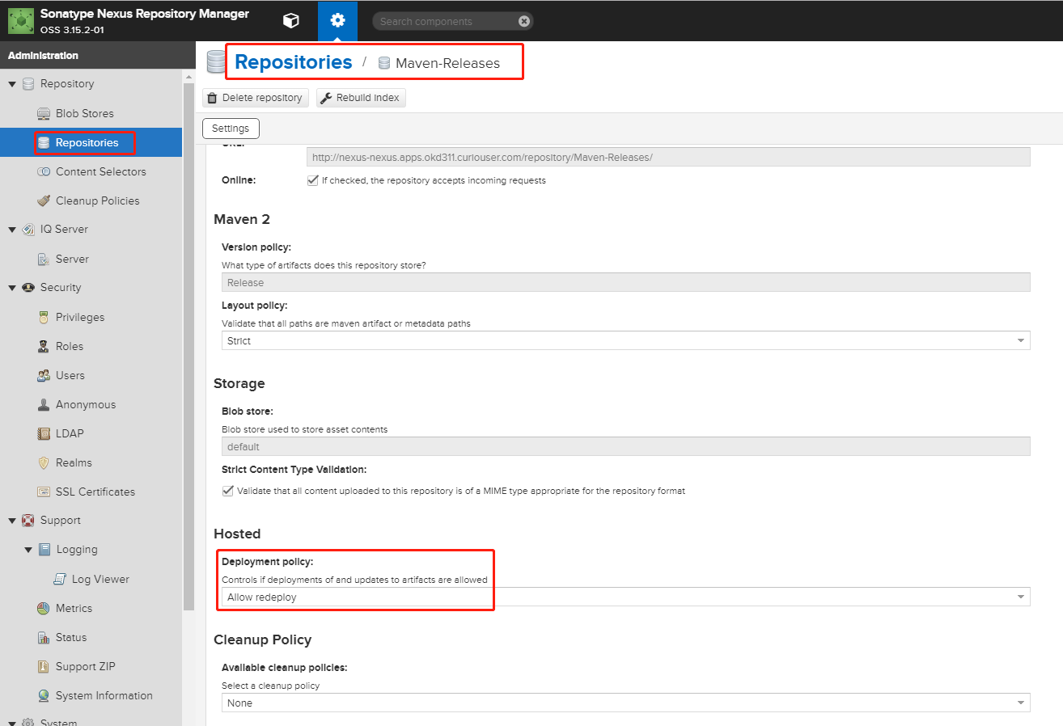Uncheck the Online checkbox
The width and height of the screenshot is (1063, 726).
[313, 180]
